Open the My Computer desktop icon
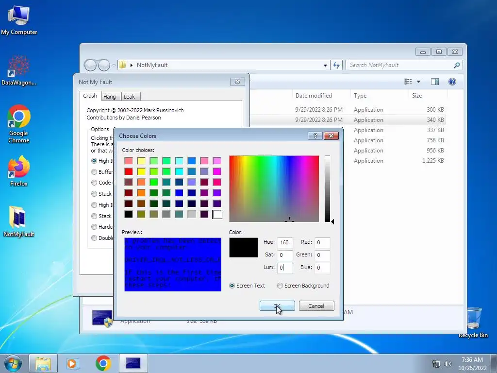 19,19
